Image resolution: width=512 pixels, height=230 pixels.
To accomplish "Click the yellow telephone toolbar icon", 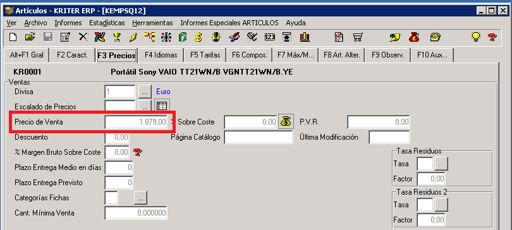I will click(x=435, y=37).
